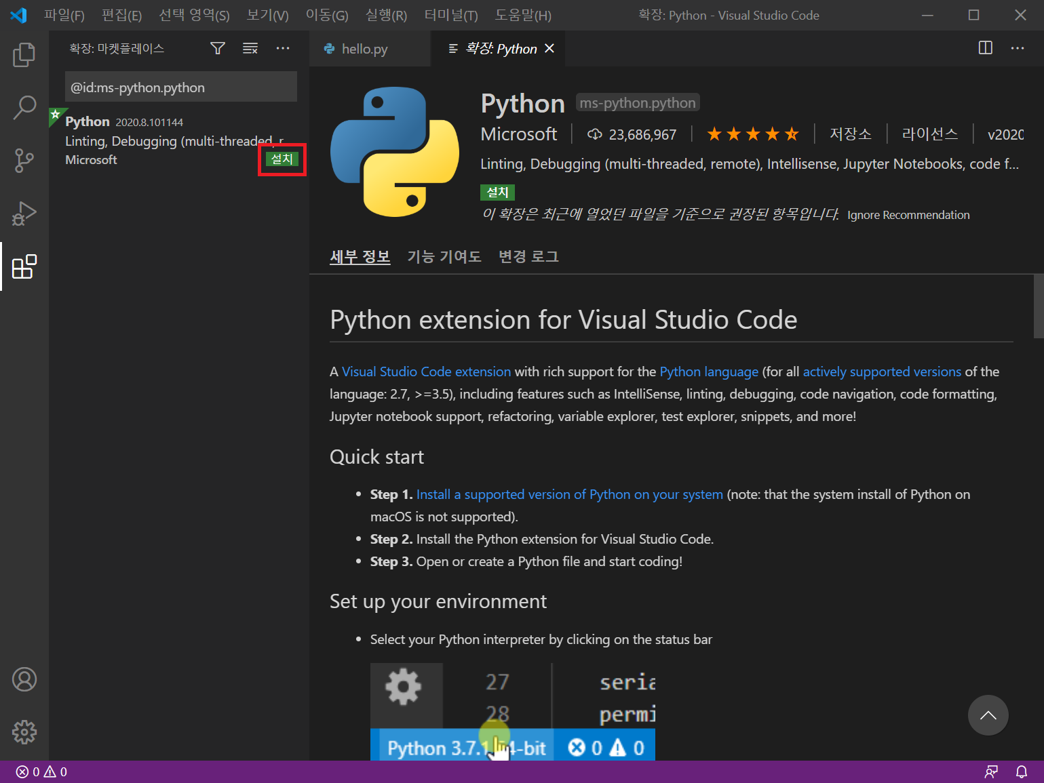Click the download count 23,686,967

pos(632,134)
